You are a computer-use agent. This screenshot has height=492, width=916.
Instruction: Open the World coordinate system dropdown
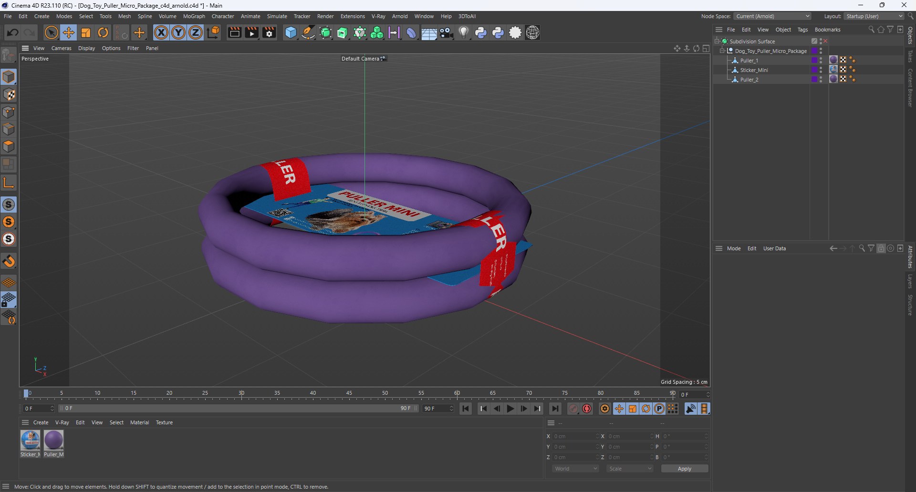[575, 469]
